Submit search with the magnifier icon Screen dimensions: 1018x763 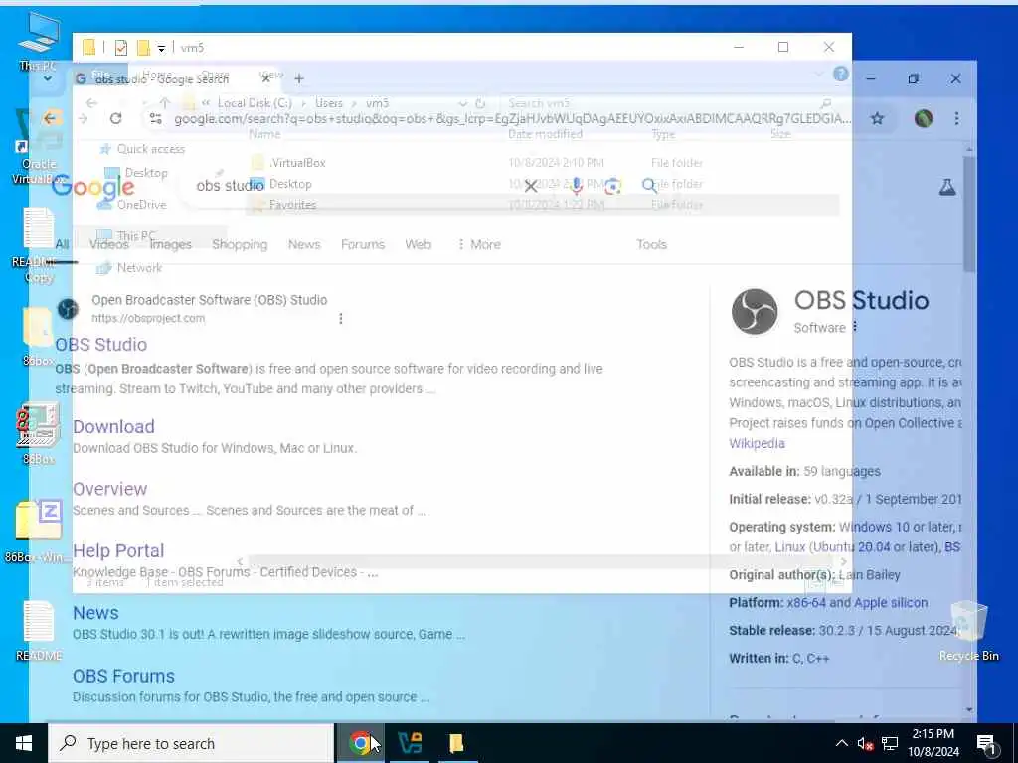pos(648,186)
